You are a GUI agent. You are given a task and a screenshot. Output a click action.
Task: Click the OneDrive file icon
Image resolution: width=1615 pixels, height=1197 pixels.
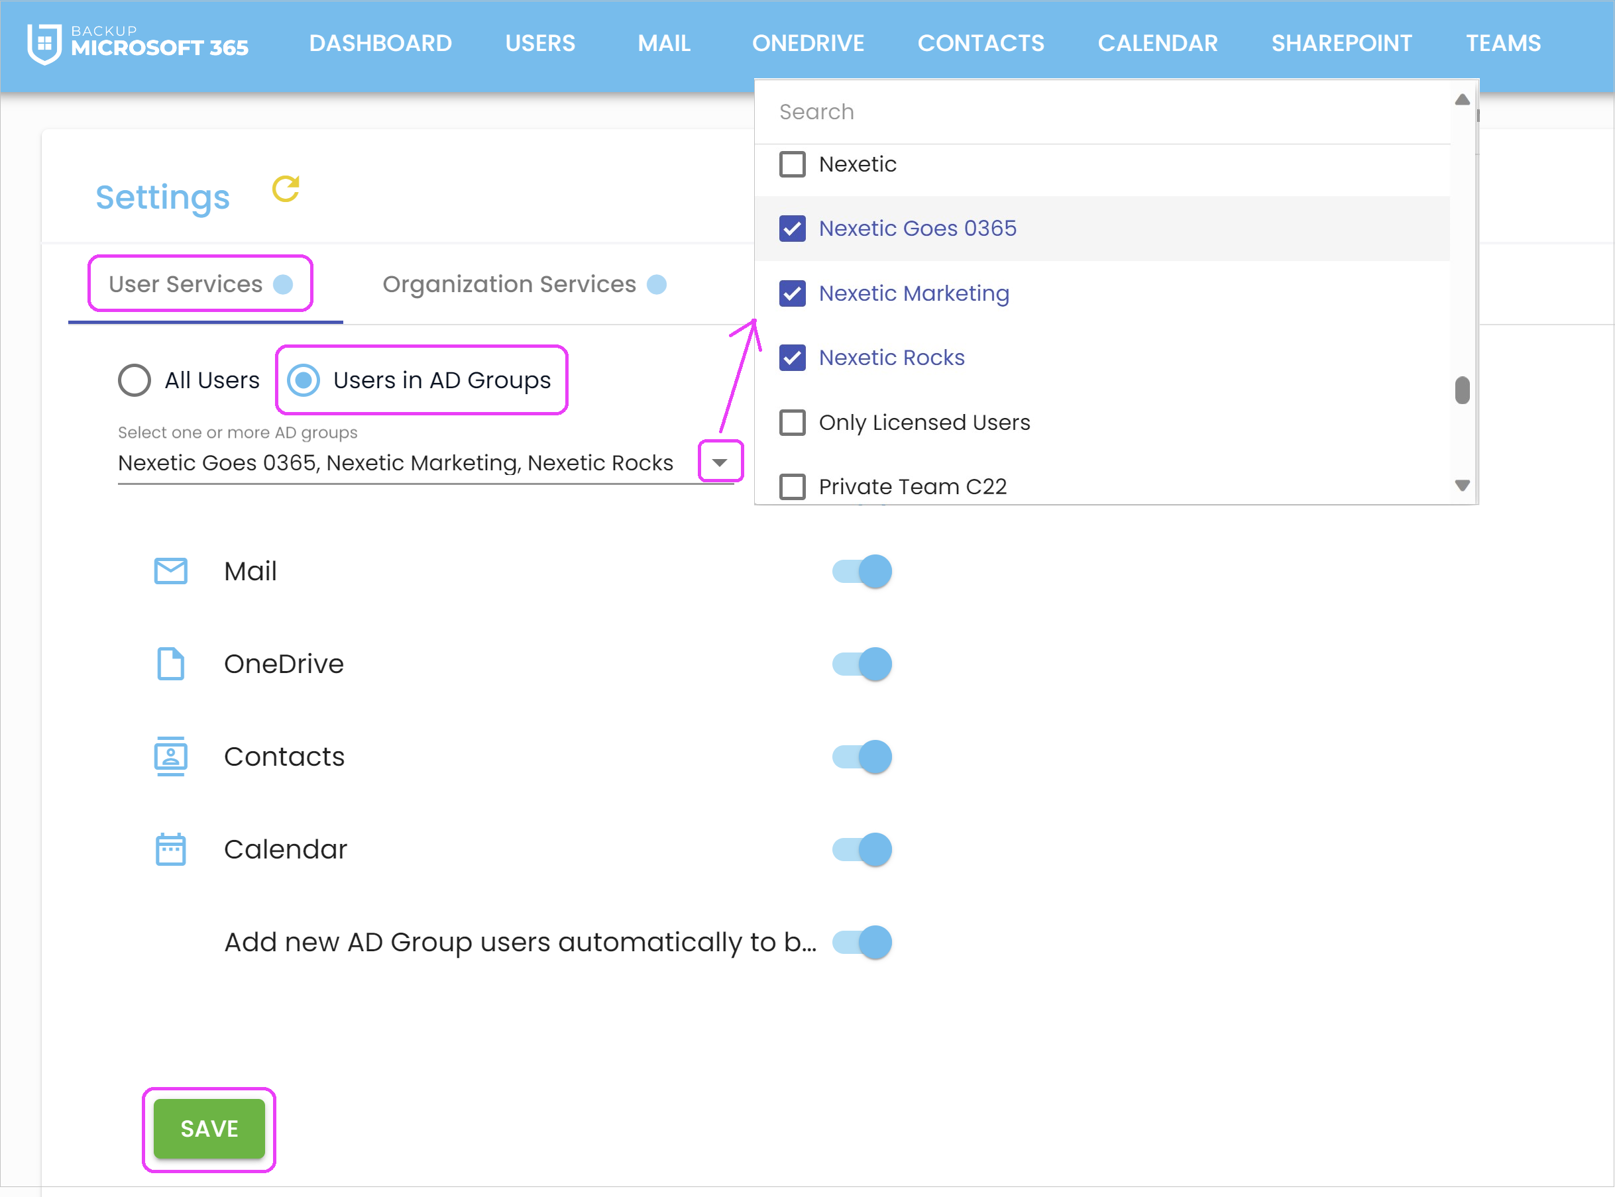tap(171, 664)
